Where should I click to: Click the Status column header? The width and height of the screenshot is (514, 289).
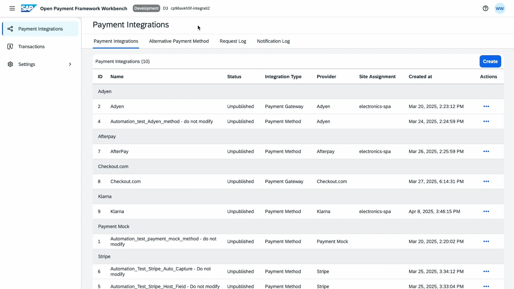click(x=234, y=77)
